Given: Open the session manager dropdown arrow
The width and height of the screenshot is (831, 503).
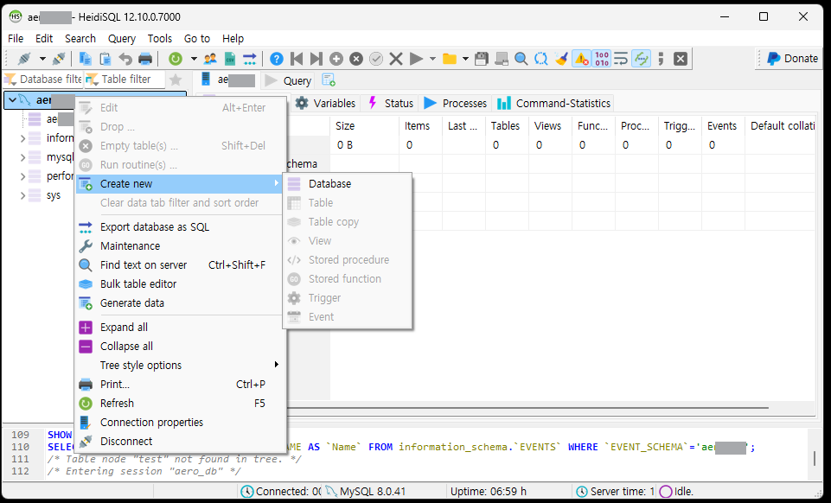Looking at the screenshot, I should pyautogui.click(x=42, y=59).
